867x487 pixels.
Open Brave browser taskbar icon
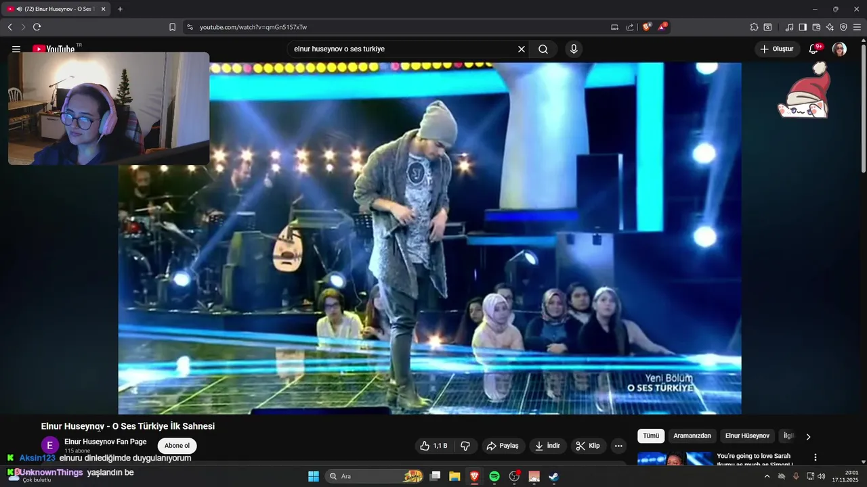(x=474, y=476)
